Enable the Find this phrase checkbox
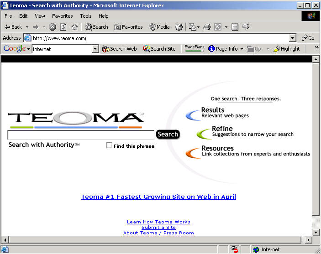The width and height of the screenshot is (321, 254). pos(109,145)
